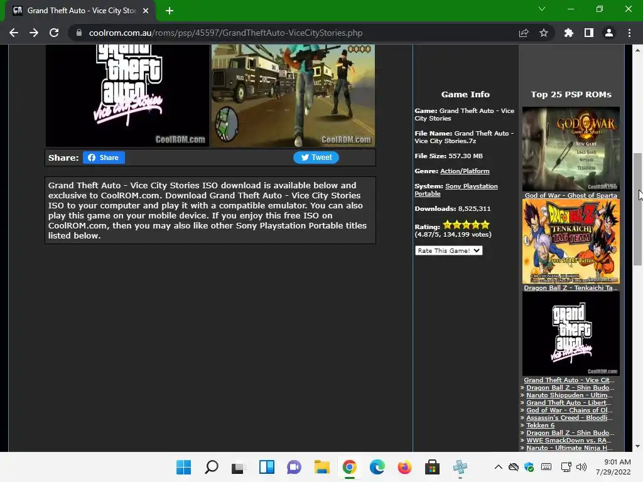This screenshot has width=643, height=482.
Task: Open Windows taskbar search
Action: (x=212, y=467)
